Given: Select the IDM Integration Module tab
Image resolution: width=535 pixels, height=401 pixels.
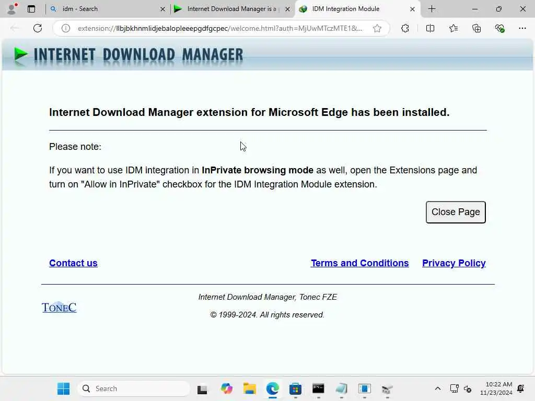Looking at the screenshot, I should (356, 9).
